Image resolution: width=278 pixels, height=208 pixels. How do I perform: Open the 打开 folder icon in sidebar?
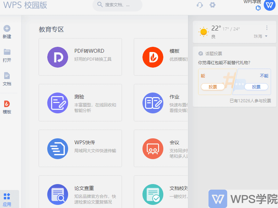tap(7, 52)
